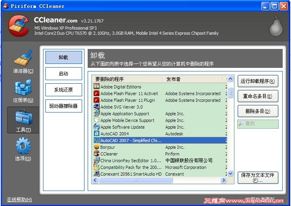Click the Bonjour package icon
This screenshot has height=206, width=291.
click(x=96, y=147)
